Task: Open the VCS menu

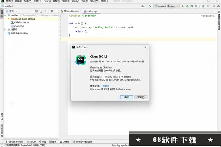Action: (85, 1)
